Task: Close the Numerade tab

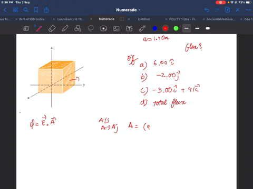Action: click(91, 19)
